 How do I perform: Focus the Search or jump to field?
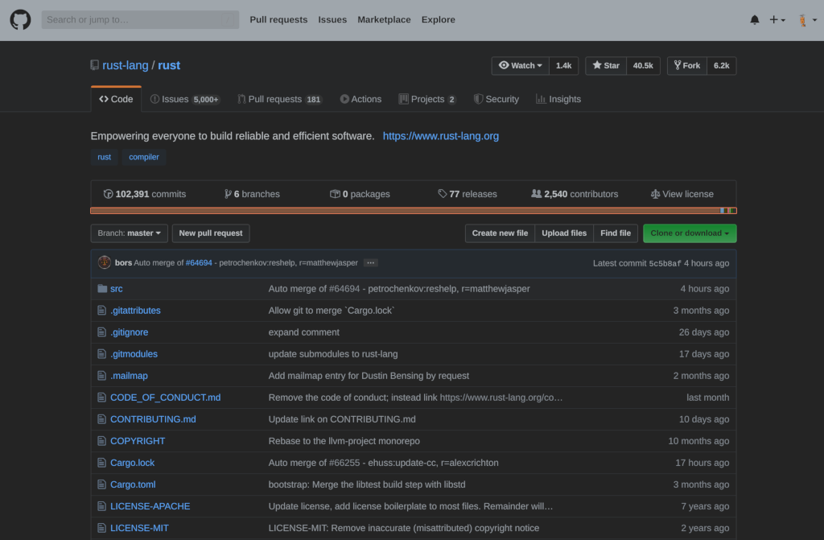[140, 20]
